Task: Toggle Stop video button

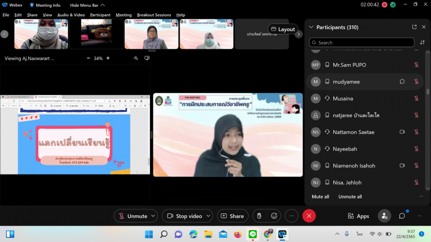Action: (184, 216)
